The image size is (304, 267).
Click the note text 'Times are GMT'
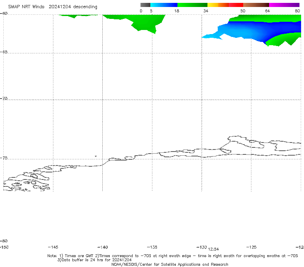79,256
